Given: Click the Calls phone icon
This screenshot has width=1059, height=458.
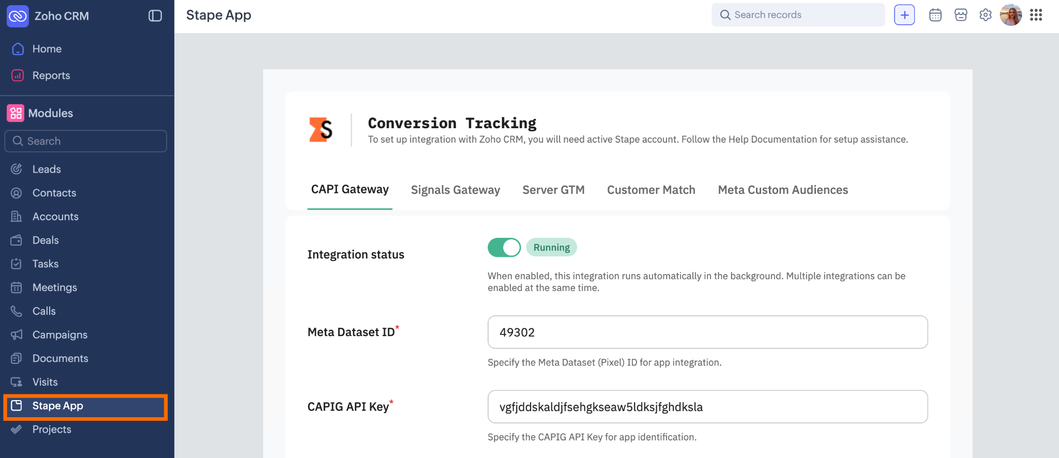Looking at the screenshot, I should (x=17, y=311).
